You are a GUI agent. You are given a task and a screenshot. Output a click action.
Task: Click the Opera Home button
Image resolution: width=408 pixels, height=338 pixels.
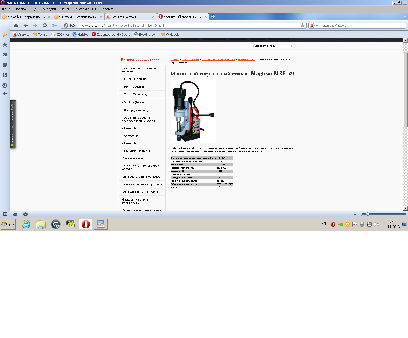[x=16, y=26]
